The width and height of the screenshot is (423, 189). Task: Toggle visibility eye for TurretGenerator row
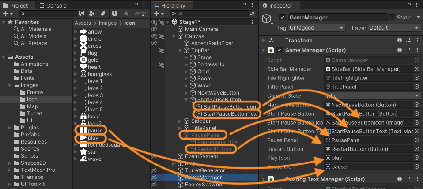[154, 170]
